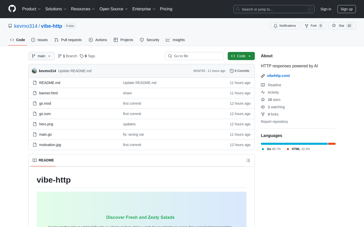Click the pulse icon next to Activity
Viewport: 364px width, 227px height.
point(263,92)
